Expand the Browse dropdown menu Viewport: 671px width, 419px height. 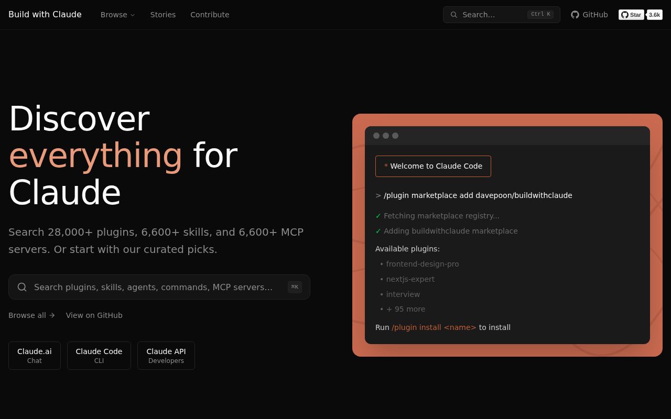tap(118, 15)
